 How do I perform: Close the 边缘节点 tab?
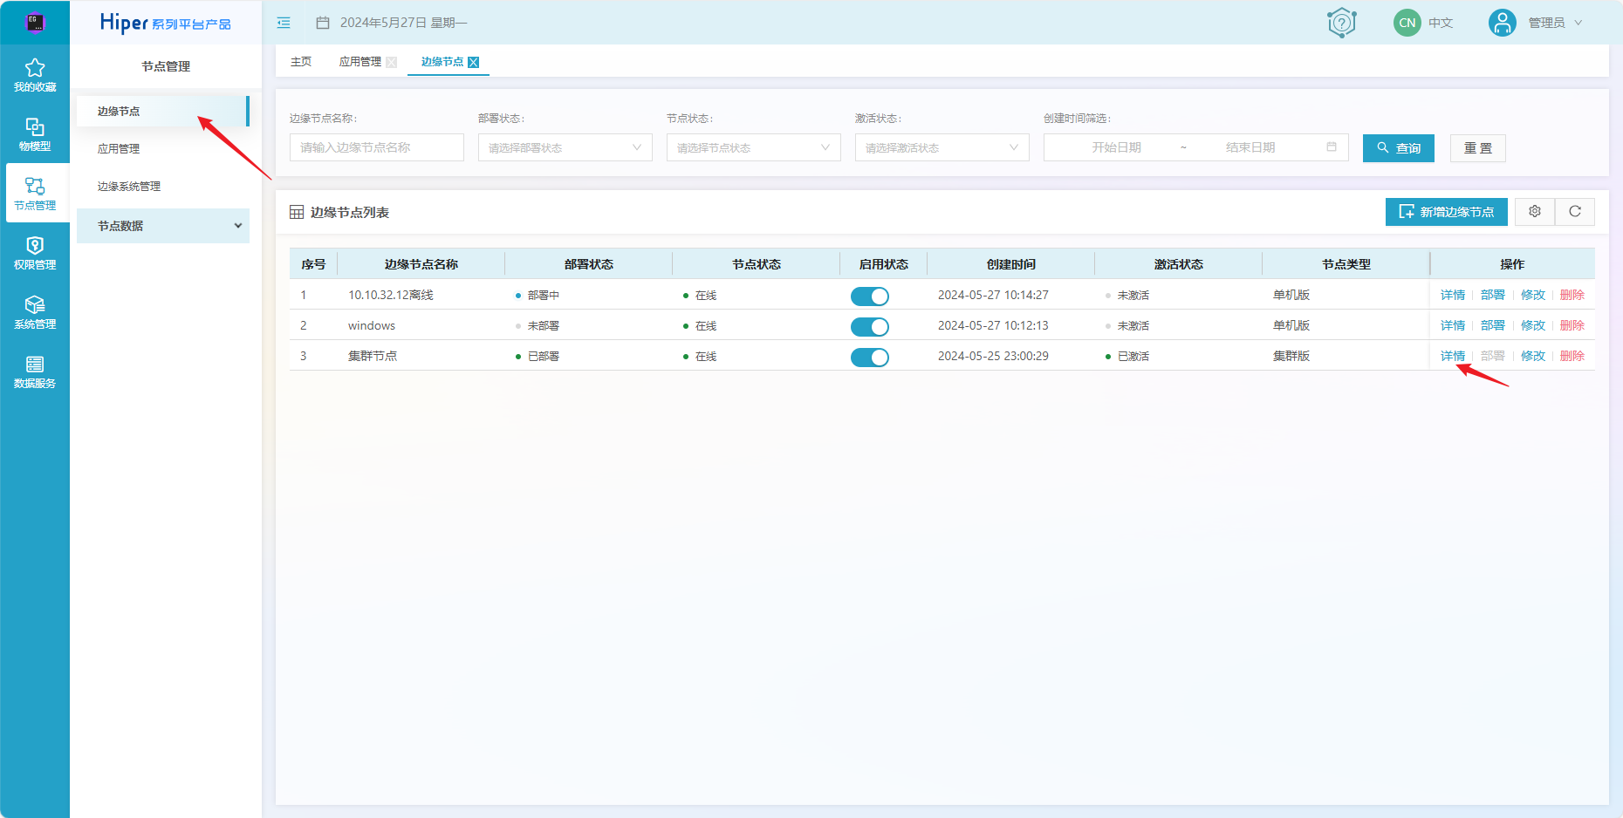[474, 62]
